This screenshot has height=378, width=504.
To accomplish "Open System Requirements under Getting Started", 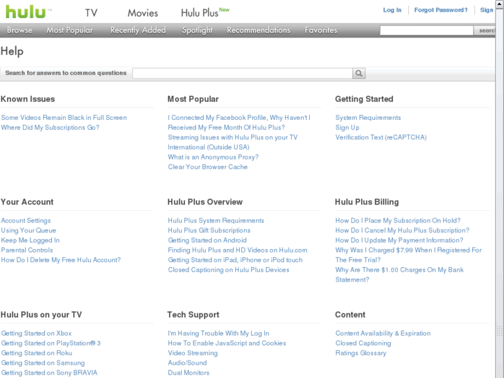I will tap(368, 118).
